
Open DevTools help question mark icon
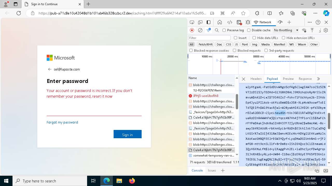click(x=318, y=22)
